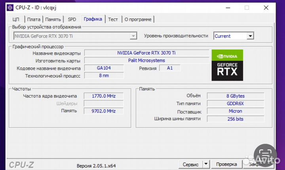The height and width of the screenshot is (170, 285).
Task: Click the Кодовое название видеочипа label
Action: (49, 68)
